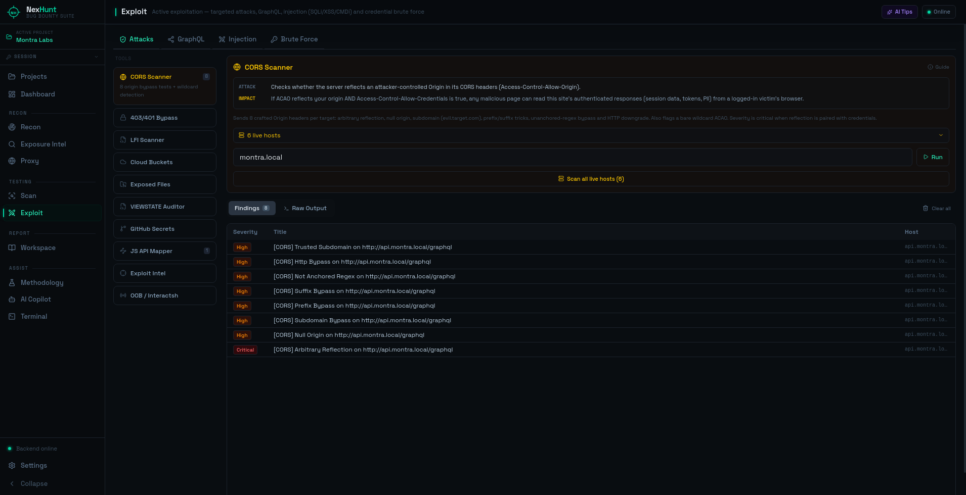The width and height of the screenshot is (966, 495).
Task: Go to the Dashboard page
Action: 52,94
